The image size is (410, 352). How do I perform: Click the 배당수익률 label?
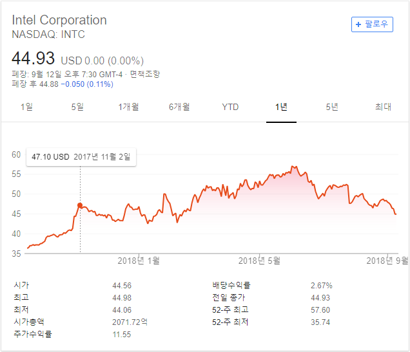(231, 285)
